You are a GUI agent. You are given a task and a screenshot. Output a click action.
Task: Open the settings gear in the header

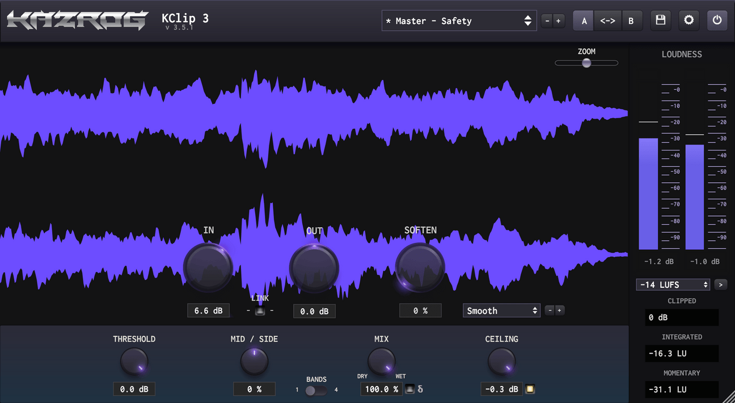pyautogui.click(x=688, y=21)
